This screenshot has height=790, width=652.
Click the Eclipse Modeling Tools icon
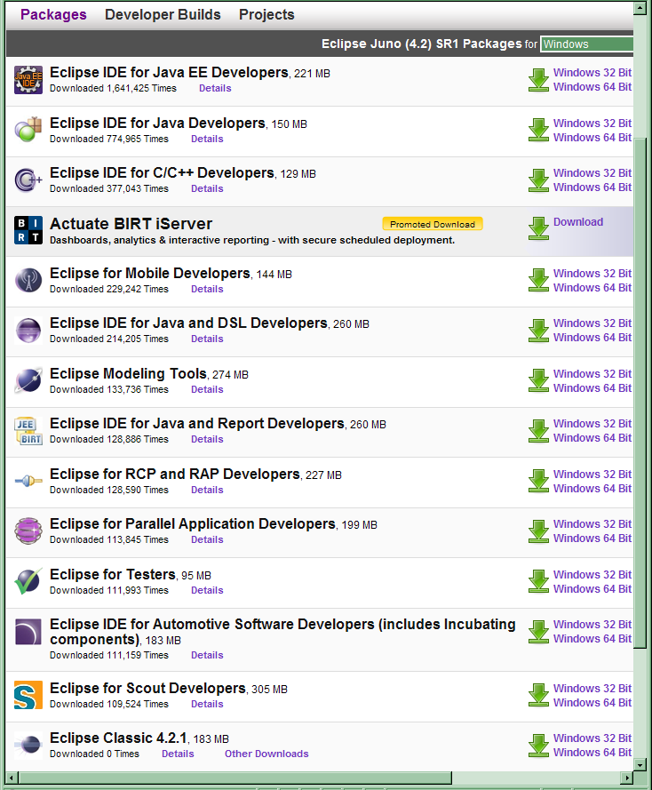28,380
